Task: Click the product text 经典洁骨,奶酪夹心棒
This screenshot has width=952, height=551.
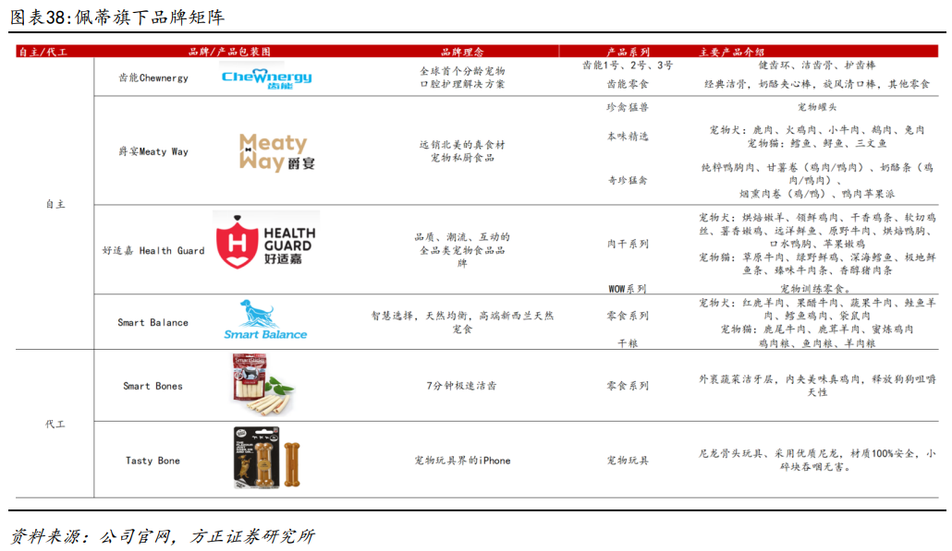Action: (758, 84)
